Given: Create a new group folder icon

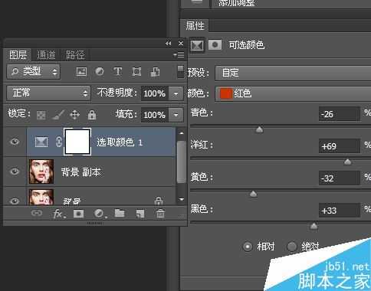Looking at the screenshot, I should coord(120,213).
